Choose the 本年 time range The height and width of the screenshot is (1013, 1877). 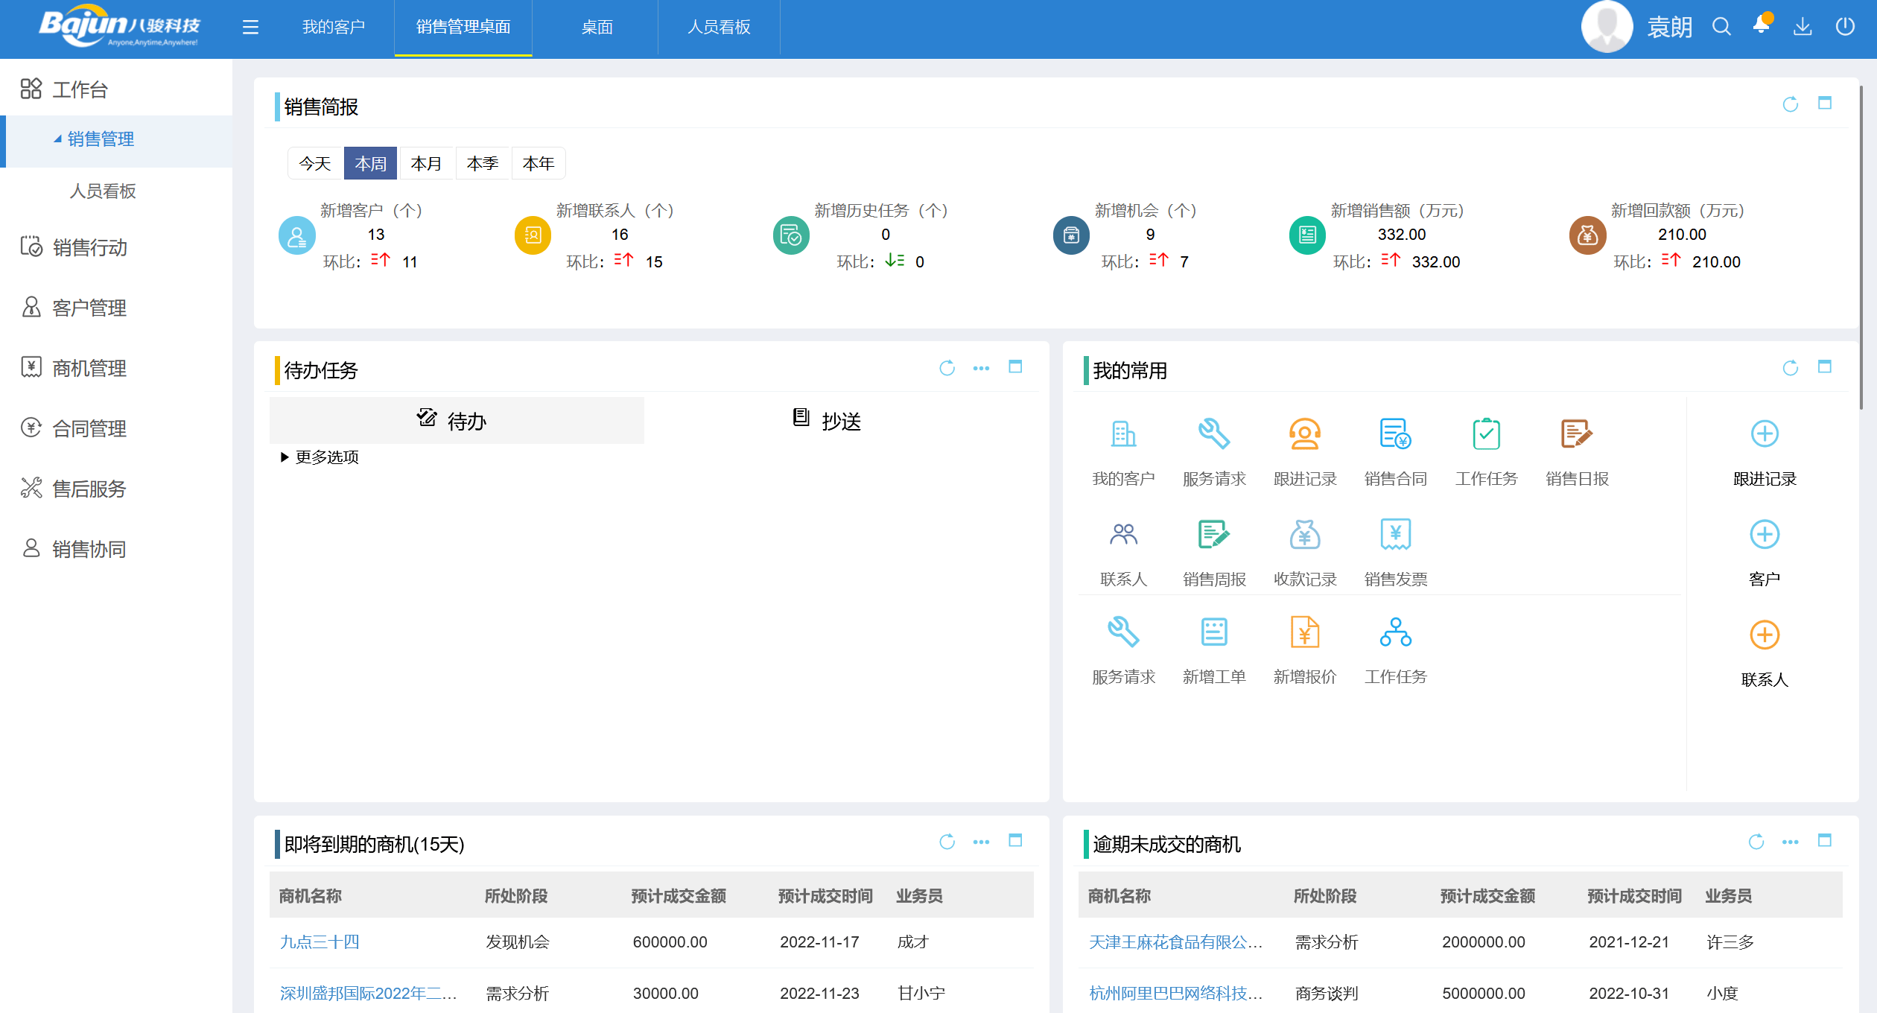538,163
